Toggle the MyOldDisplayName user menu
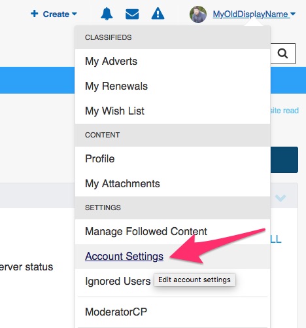 tap(254, 14)
